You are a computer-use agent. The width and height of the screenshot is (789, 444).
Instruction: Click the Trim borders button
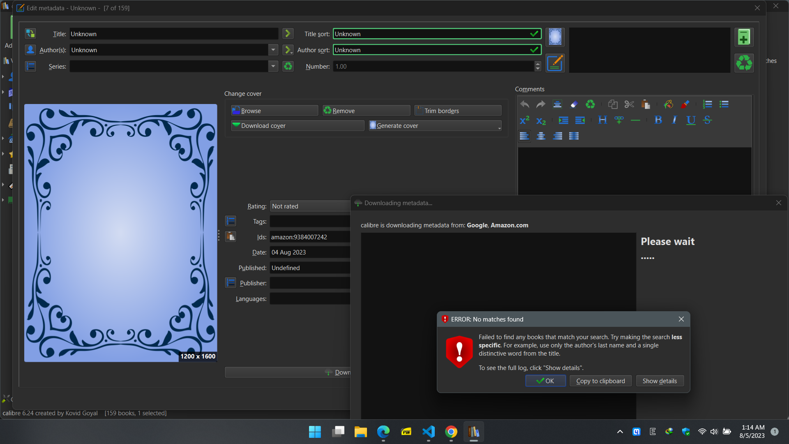(x=458, y=111)
